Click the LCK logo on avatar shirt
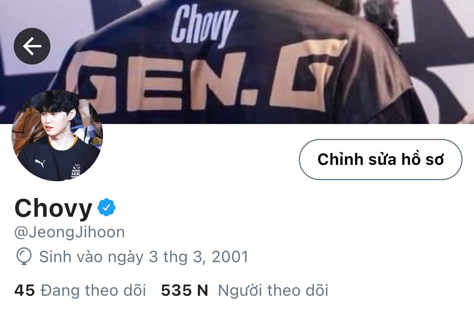This screenshot has width=474, height=324. coord(76,171)
